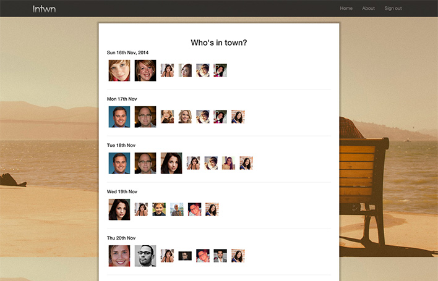
Task: Open large dark-haired woman avatar on Tue 18th Nov
Action: (171, 163)
